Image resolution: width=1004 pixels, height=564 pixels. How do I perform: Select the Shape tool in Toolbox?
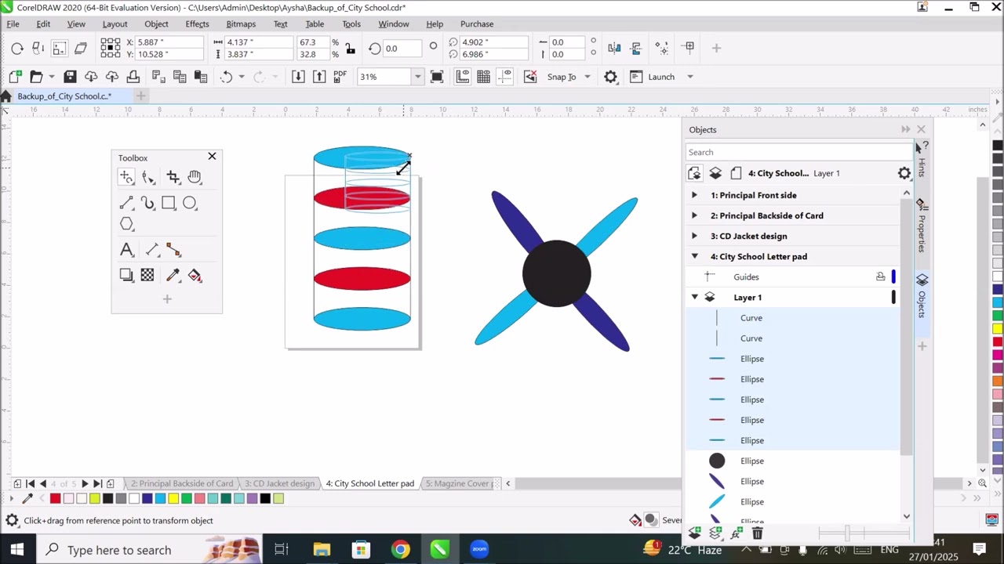click(x=148, y=178)
